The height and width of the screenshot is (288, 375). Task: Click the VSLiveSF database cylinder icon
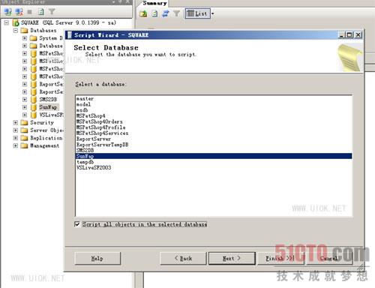(34, 115)
